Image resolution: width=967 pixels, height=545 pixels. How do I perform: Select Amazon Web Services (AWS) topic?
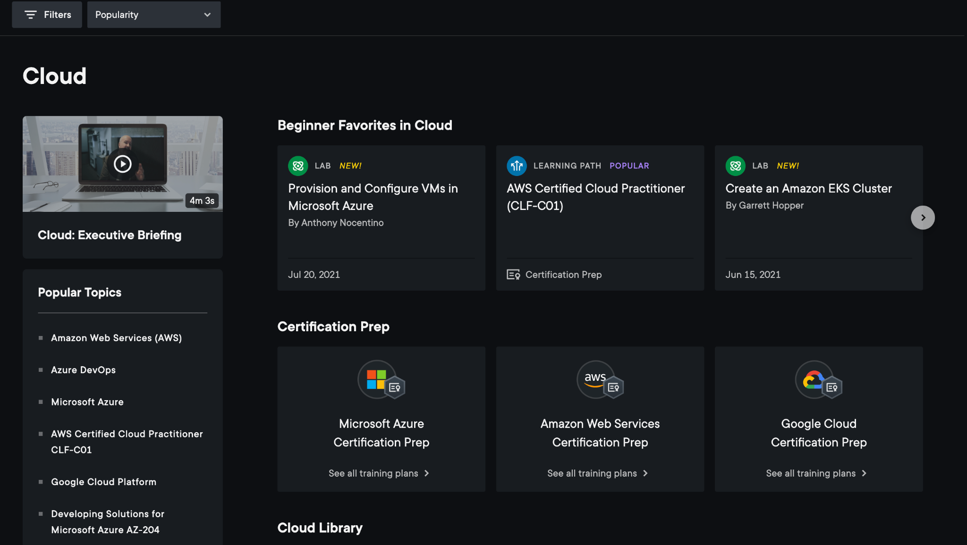pyautogui.click(x=116, y=338)
